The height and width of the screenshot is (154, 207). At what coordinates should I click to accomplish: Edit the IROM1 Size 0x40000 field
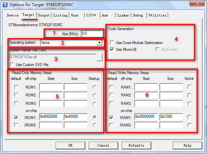click(x=75, y=116)
